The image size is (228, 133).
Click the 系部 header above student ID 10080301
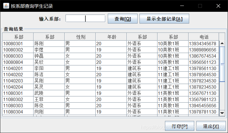coord(18,37)
